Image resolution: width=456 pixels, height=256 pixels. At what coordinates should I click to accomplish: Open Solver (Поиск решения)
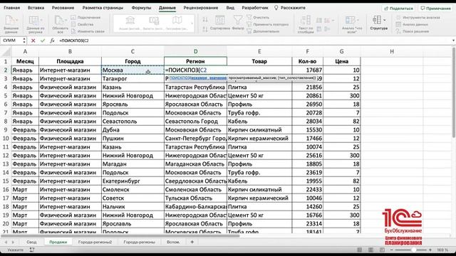point(413,31)
